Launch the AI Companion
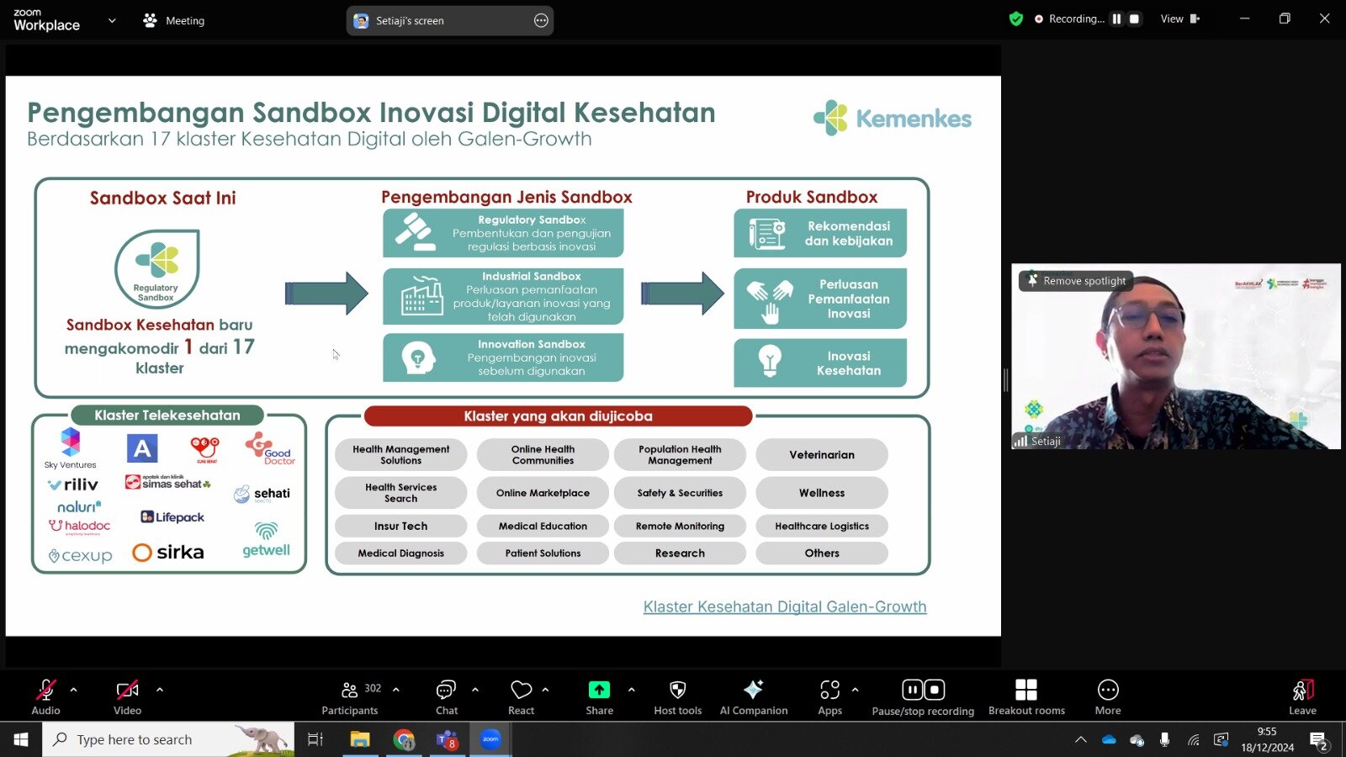The height and width of the screenshot is (757, 1346). coord(753,697)
